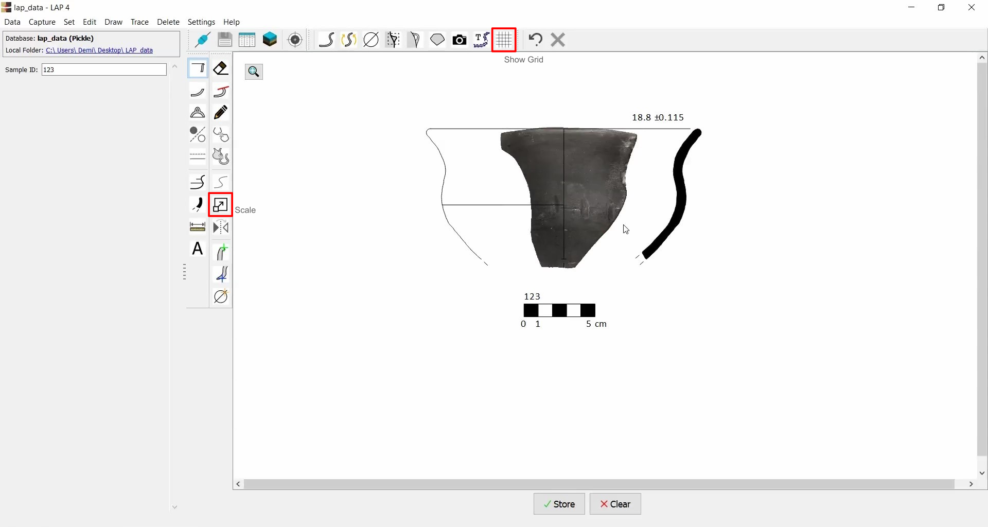Click the red-line profile tool icon
The image size is (988, 527).
pyautogui.click(x=221, y=92)
